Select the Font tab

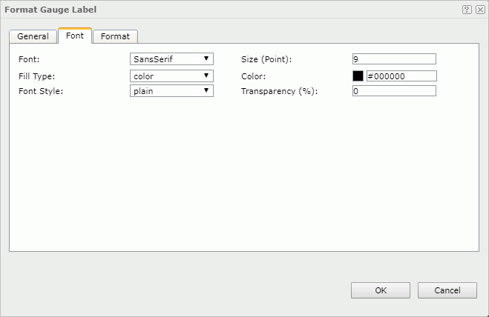(x=74, y=36)
